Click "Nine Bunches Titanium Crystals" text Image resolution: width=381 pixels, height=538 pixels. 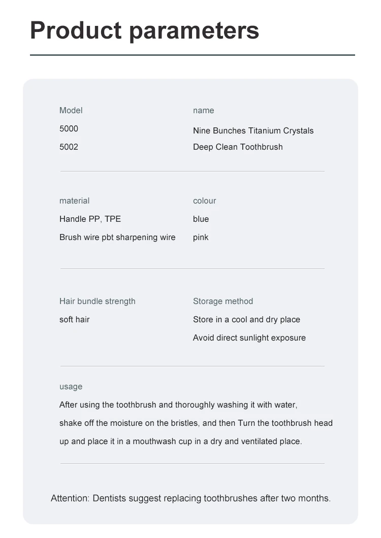click(253, 130)
